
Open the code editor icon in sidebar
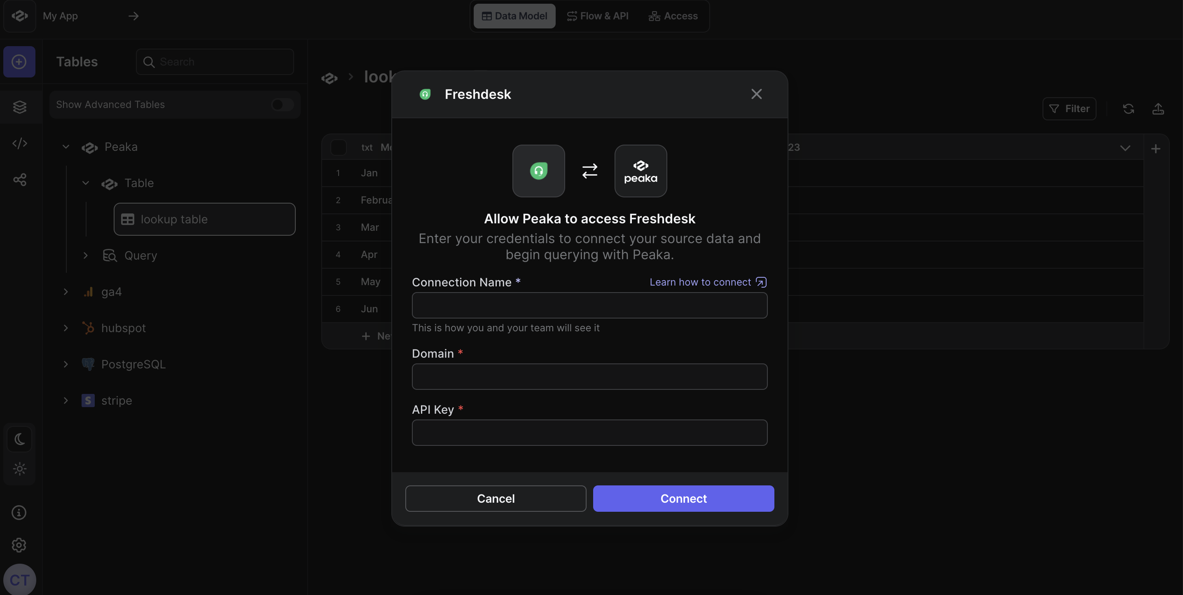(20, 143)
